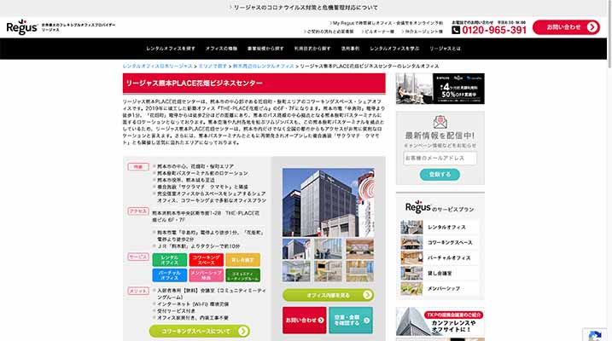Select the blue バーチャルオフィス service badge
612x341 pixels.
click(x=170, y=275)
